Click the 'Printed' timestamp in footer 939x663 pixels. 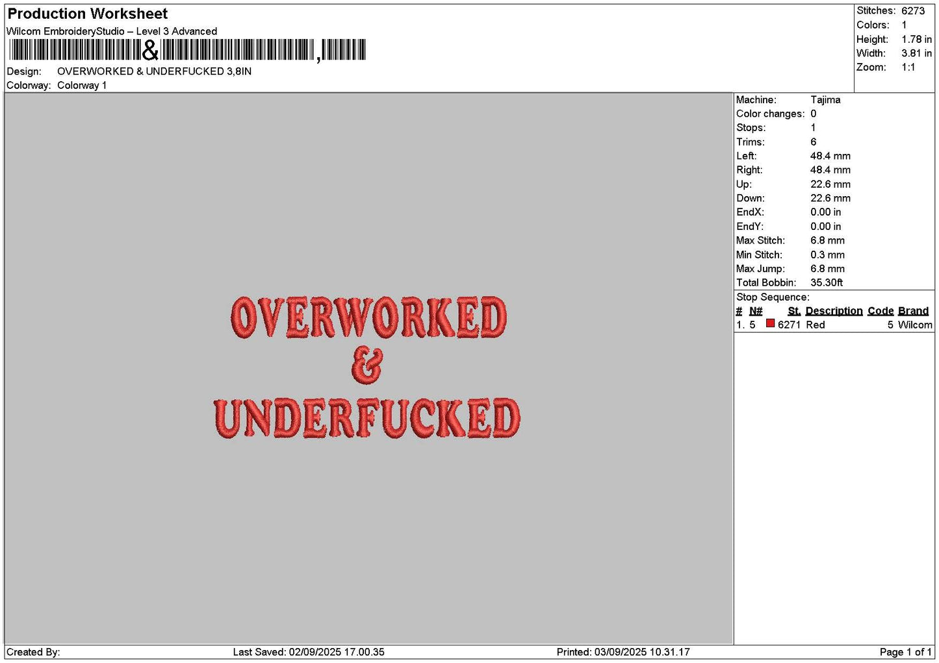click(623, 653)
